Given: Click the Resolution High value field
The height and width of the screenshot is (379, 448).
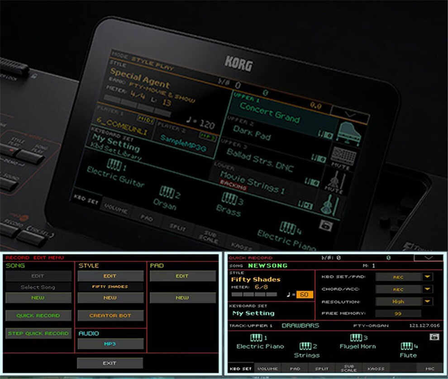Looking at the screenshot, I should pyautogui.click(x=398, y=302).
